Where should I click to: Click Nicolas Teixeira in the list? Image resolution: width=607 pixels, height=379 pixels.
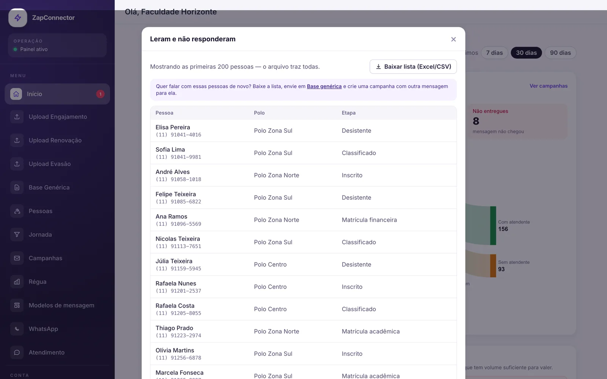point(178,239)
